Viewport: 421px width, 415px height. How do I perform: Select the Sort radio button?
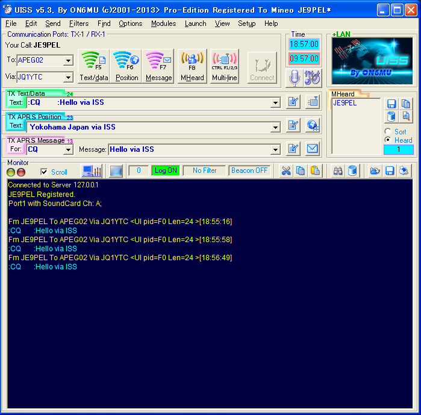(387, 131)
